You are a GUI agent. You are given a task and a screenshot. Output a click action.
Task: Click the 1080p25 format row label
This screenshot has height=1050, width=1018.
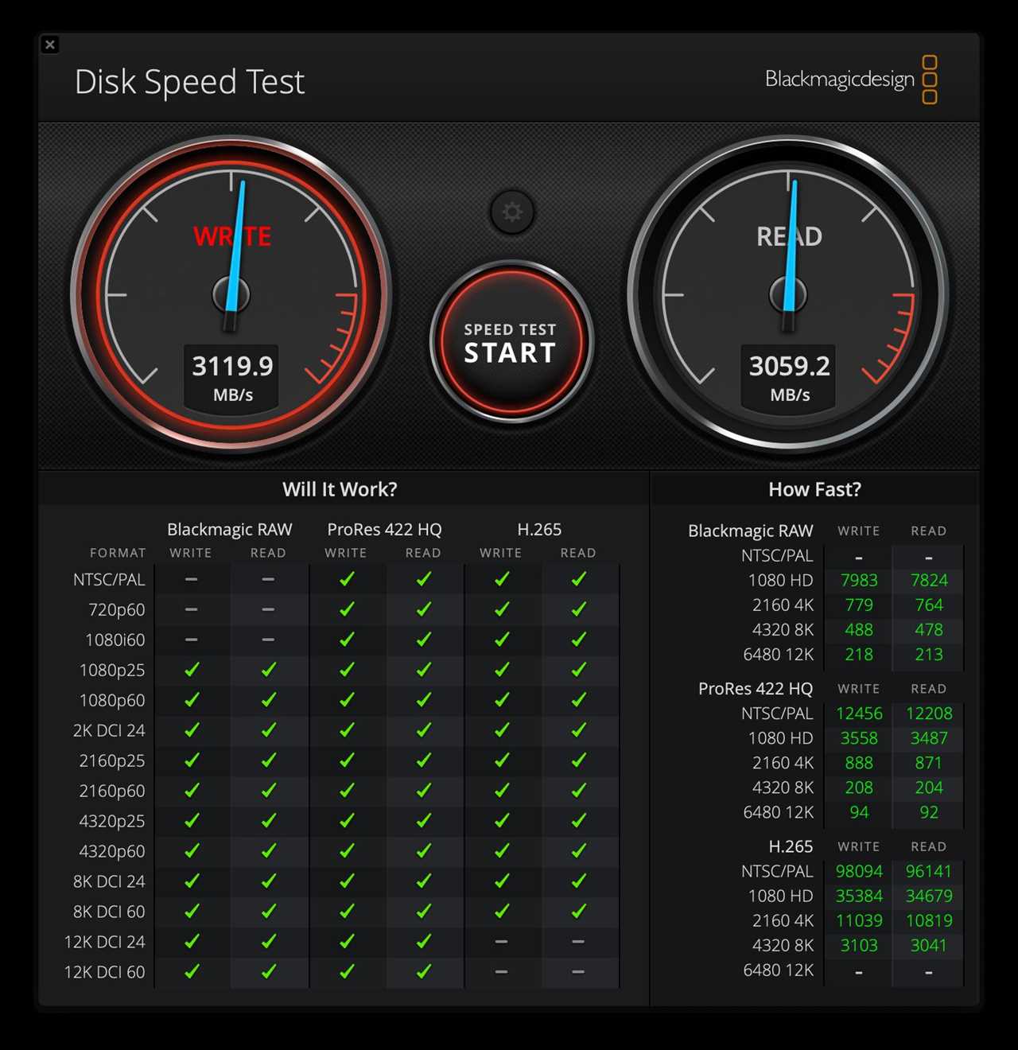(x=112, y=671)
